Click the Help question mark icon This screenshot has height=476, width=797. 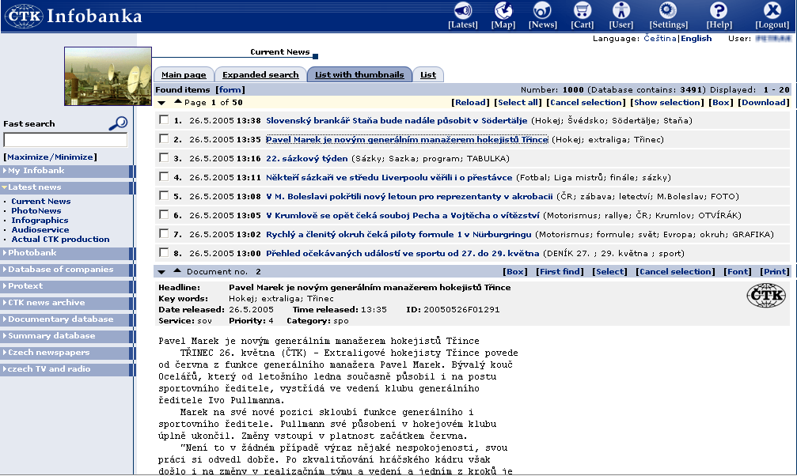719,11
